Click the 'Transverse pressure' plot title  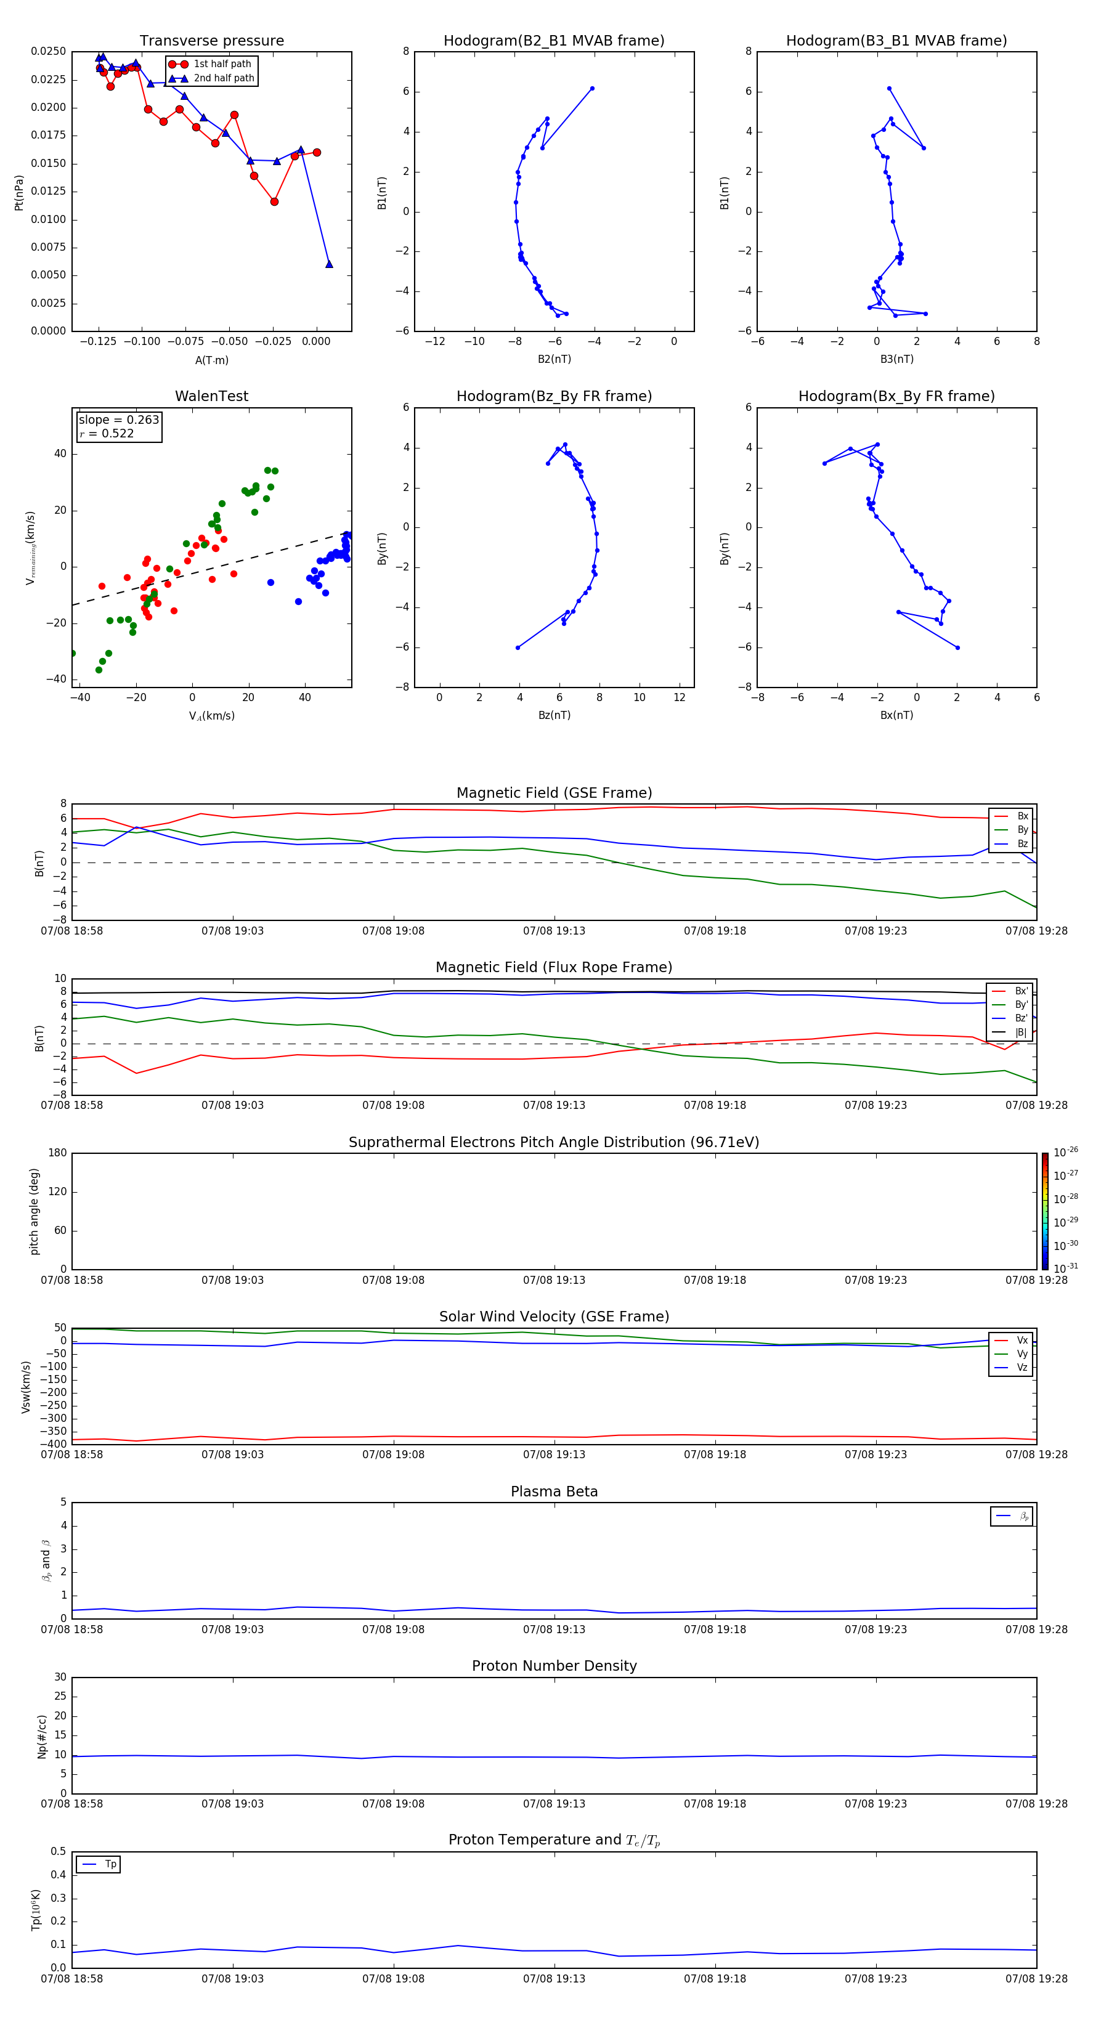[211, 41]
